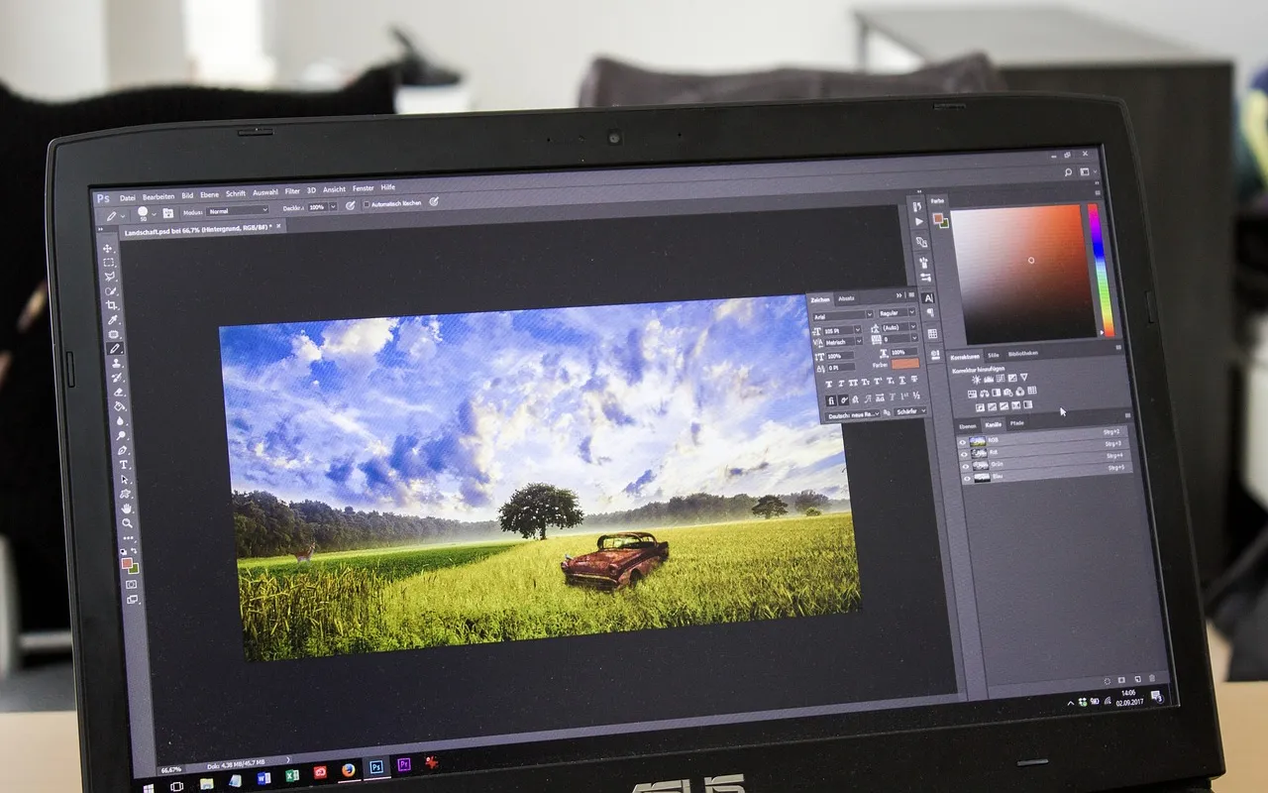Viewport: 1268px width, 793px height.
Task: Hide the Grün channel eye icon
Action: tap(964, 466)
